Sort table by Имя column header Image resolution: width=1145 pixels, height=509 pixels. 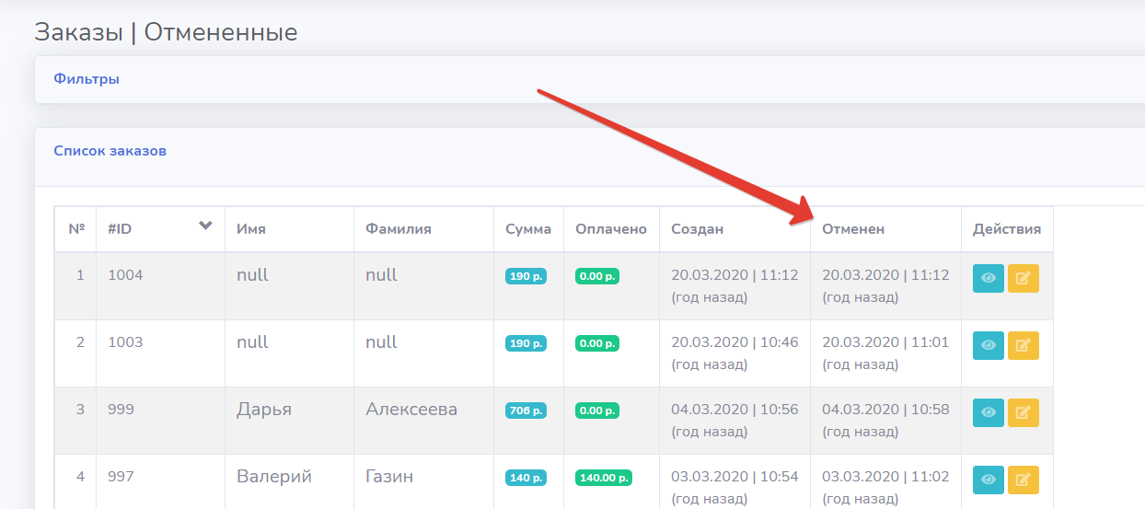point(251,229)
